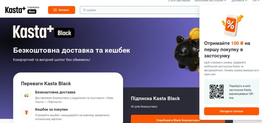This screenshot has width=262, height=123.
Task: Open the Стати партнером link
Action: coord(179,1)
